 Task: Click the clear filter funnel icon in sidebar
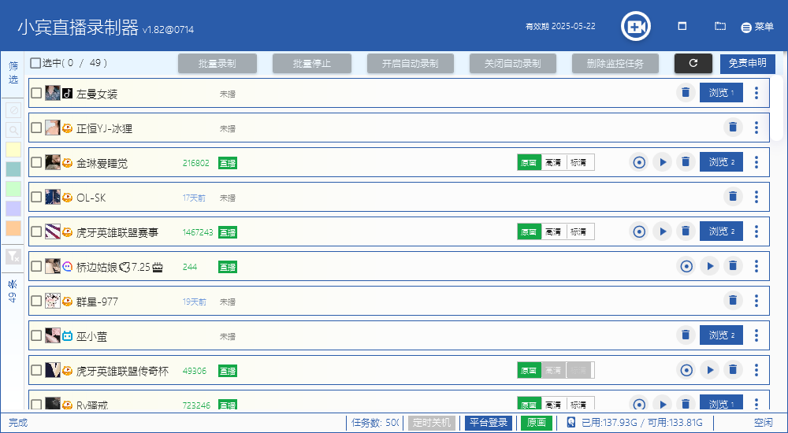point(13,257)
